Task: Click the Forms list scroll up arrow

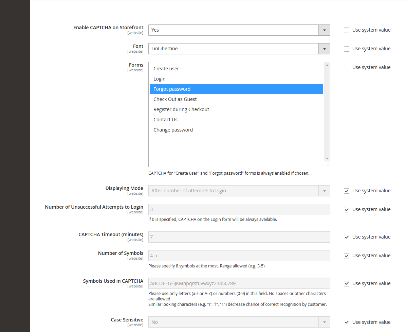Action: pyautogui.click(x=327, y=65)
